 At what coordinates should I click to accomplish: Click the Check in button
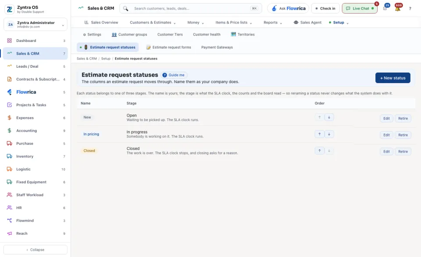tap(325, 8)
